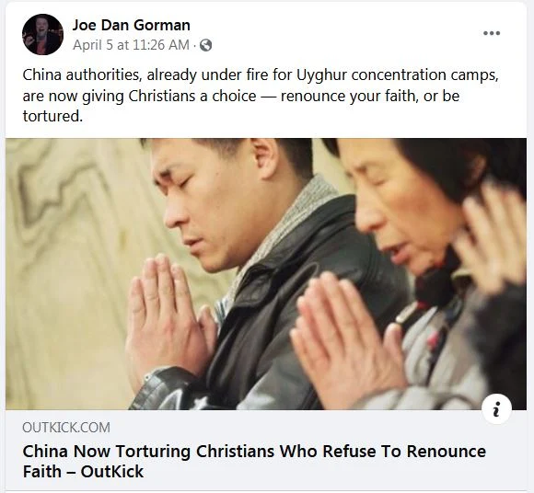
Task: Click 'Uyghur concentration camps' text in caption
Action: click(x=398, y=75)
